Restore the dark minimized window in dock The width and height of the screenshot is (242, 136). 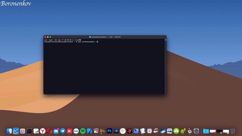219,131
